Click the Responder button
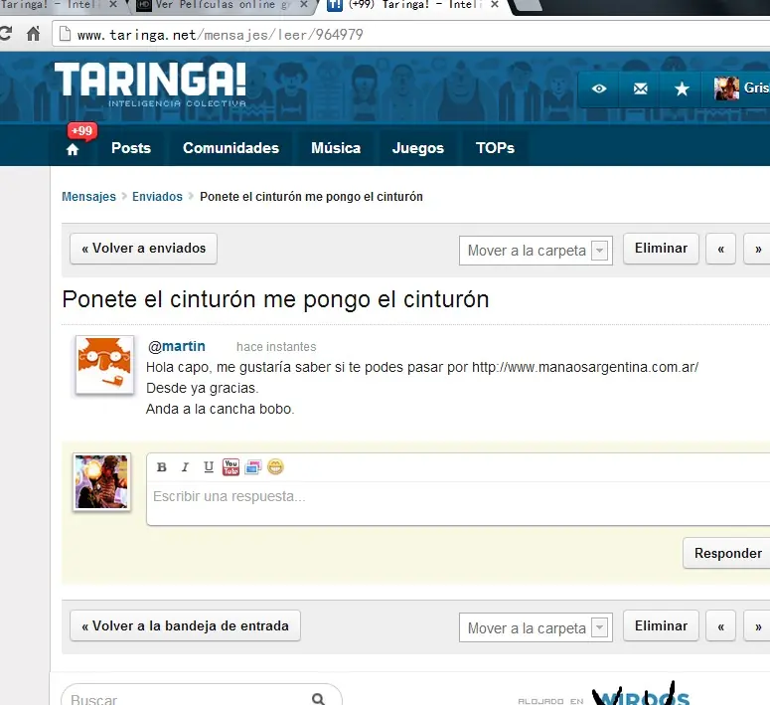 pyautogui.click(x=727, y=553)
